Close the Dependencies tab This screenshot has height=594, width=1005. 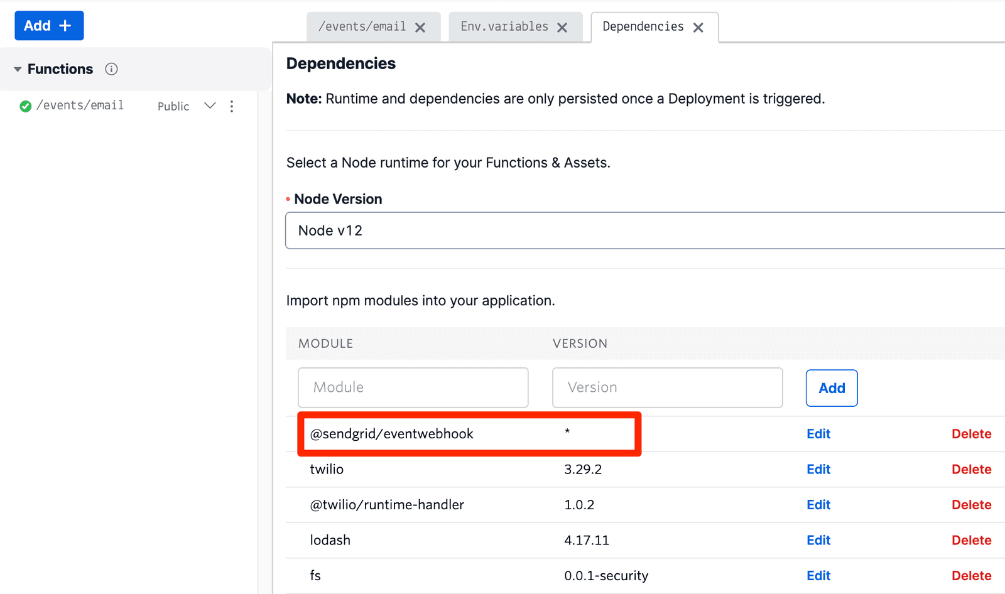698,27
